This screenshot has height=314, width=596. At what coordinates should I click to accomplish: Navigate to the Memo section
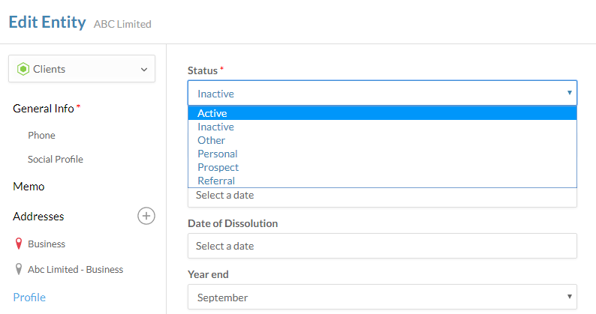click(x=29, y=187)
